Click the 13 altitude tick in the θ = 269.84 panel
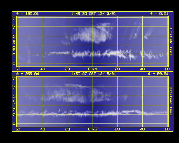 pos(14,78)
